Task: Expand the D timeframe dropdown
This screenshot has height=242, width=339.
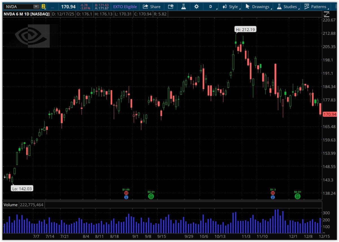Action: click(211, 7)
